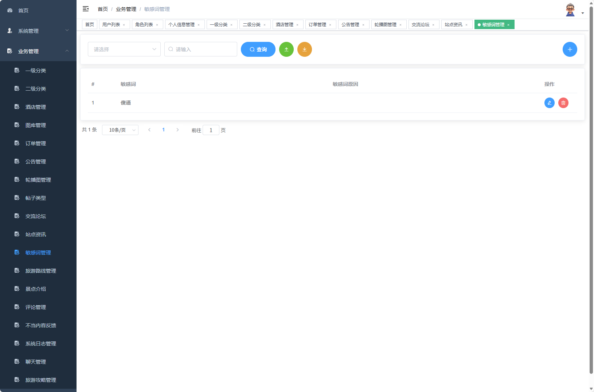Delete the sensitive word 傻逼 with trash icon
Image resolution: width=594 pixels, height=392 pixels.
[563, 103]
